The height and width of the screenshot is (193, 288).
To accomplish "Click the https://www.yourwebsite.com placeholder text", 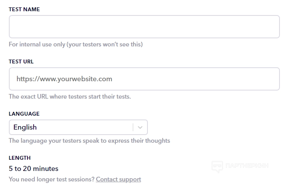I will pos(64,79).
